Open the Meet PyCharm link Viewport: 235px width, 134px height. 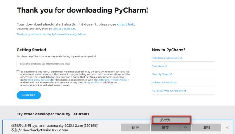click(162, 74)
